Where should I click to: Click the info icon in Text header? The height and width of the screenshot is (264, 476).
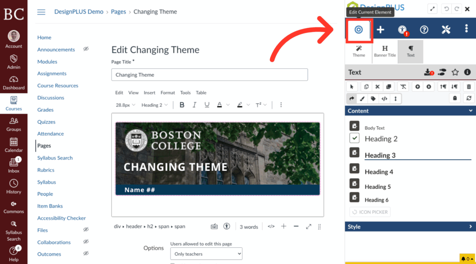coord(468,72)
